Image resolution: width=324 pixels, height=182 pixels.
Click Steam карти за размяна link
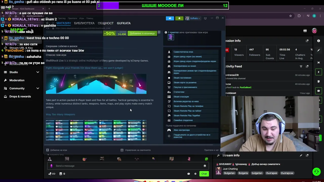click(185, 82)
